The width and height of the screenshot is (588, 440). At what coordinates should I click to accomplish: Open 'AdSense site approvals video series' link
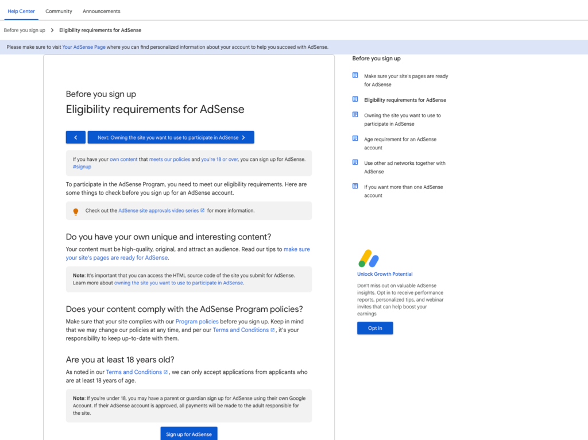coord(158,211)
